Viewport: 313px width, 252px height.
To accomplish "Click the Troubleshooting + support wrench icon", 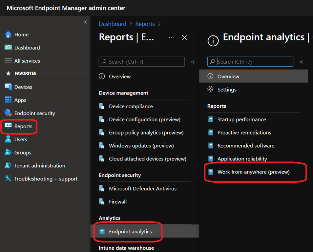I will pyautogui.click(x=8, y=179).
